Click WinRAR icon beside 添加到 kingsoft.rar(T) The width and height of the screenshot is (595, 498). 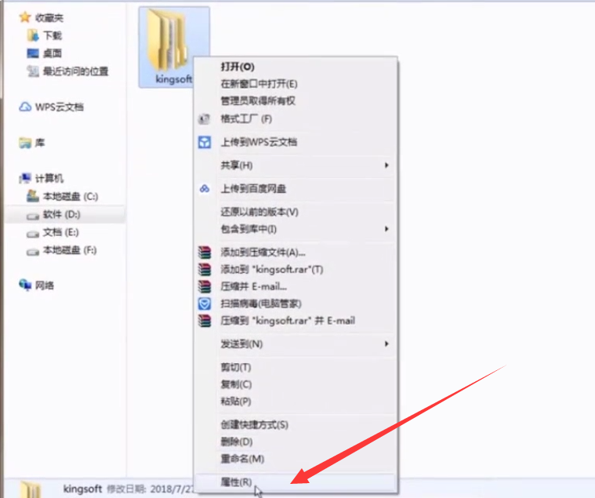click(205, 270)
